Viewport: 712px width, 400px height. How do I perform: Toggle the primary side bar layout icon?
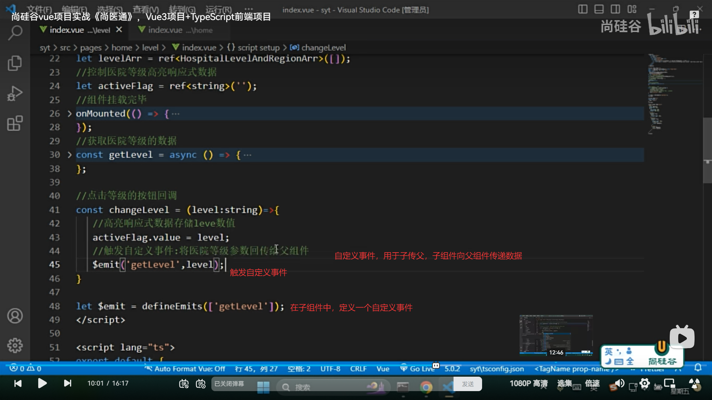583,9
